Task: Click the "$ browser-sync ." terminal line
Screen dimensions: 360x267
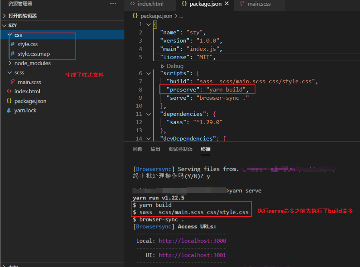Action: [x=158, y=220]
